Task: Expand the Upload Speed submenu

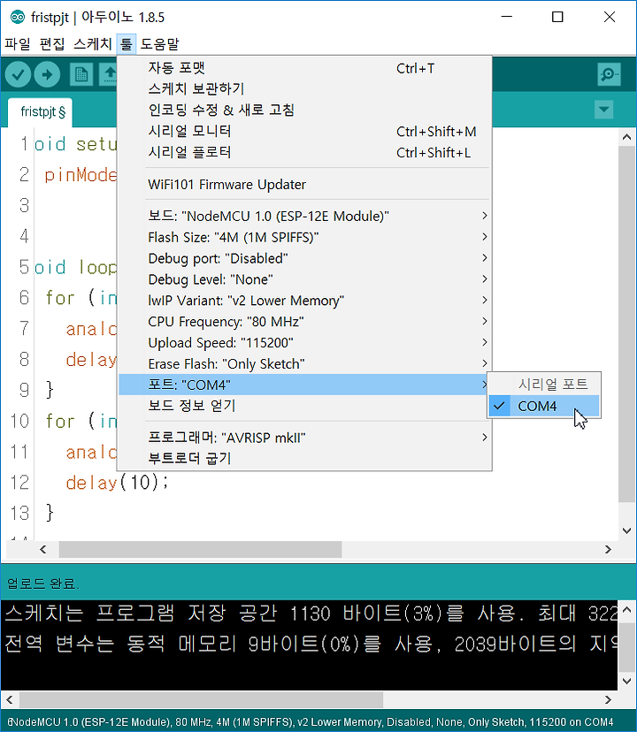Action: click(x=304, y=343)
